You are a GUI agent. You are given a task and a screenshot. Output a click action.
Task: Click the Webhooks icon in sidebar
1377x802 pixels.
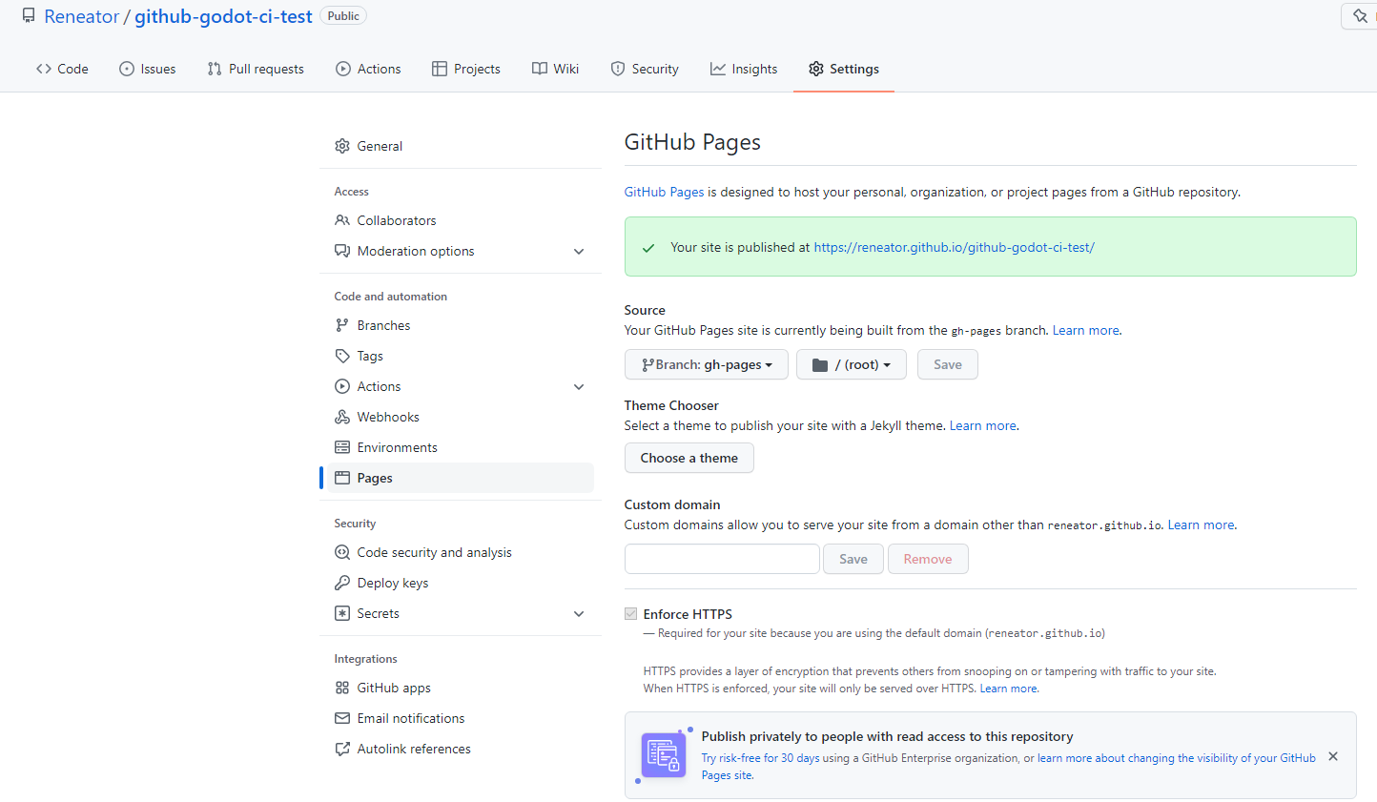point(342,417)
